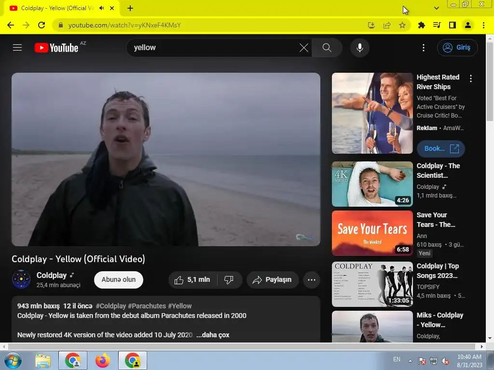Click install/download icon in address bar
This screenshot has height=370, width=494.
click(371, 25)
